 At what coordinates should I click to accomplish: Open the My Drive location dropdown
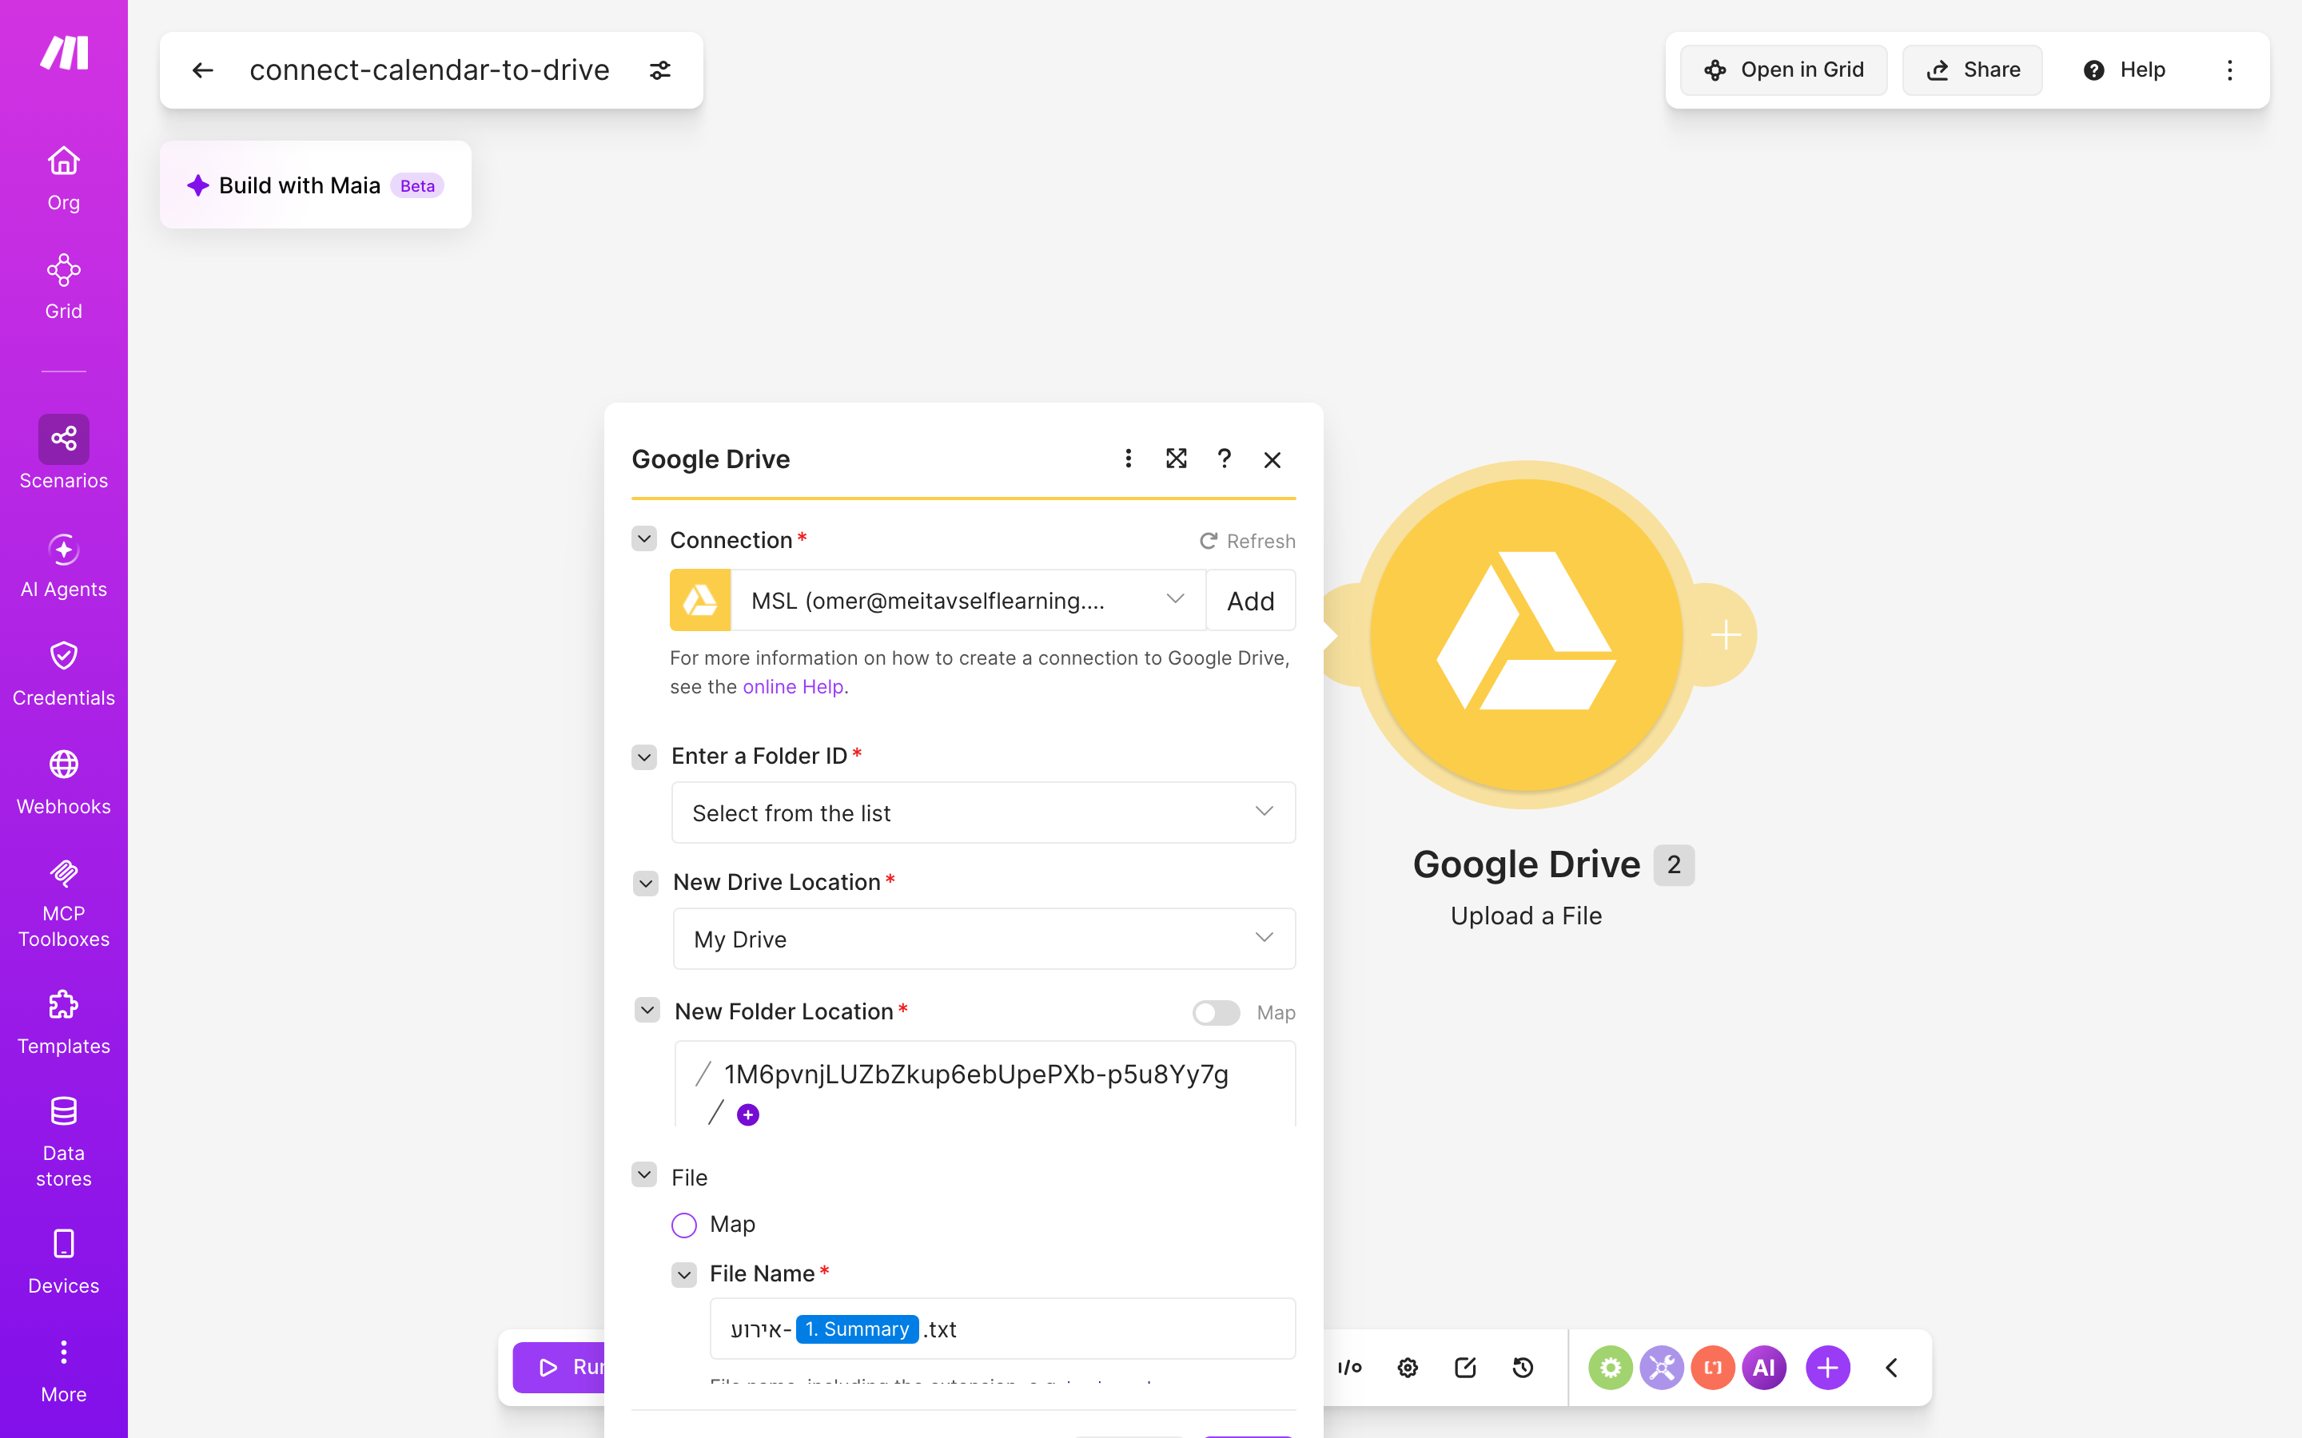[x=984, y=939]
